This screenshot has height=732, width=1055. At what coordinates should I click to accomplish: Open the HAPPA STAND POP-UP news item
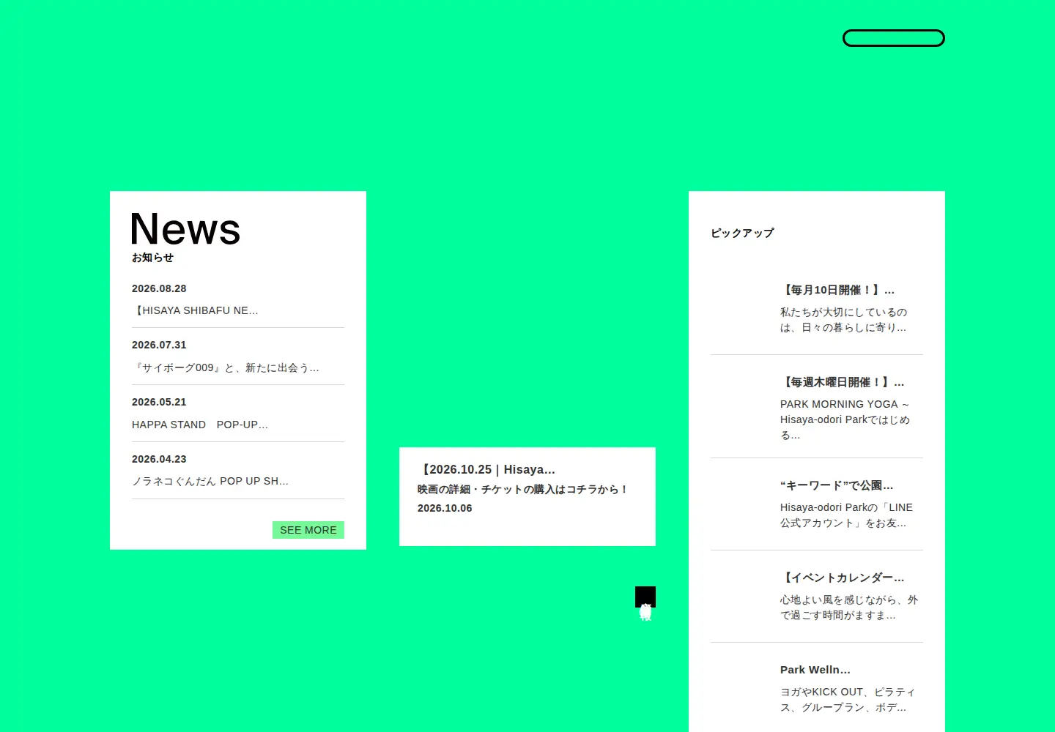point(238,414)
